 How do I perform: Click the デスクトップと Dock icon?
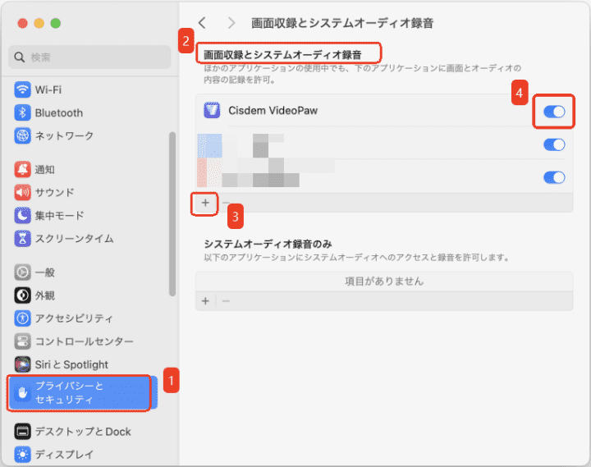(x=22, y=432)
